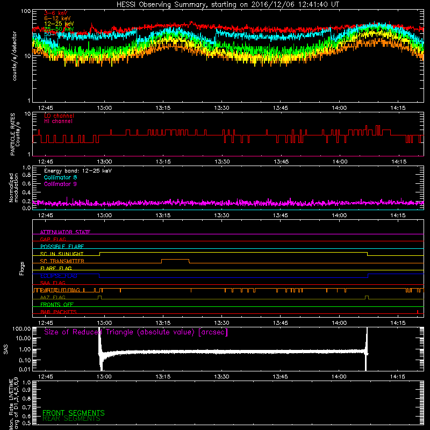Image resolution: width=430 pixels, height=430 pixels.
Task: Click the yellow 12-25 keV legend label
Action: point(59,24)
